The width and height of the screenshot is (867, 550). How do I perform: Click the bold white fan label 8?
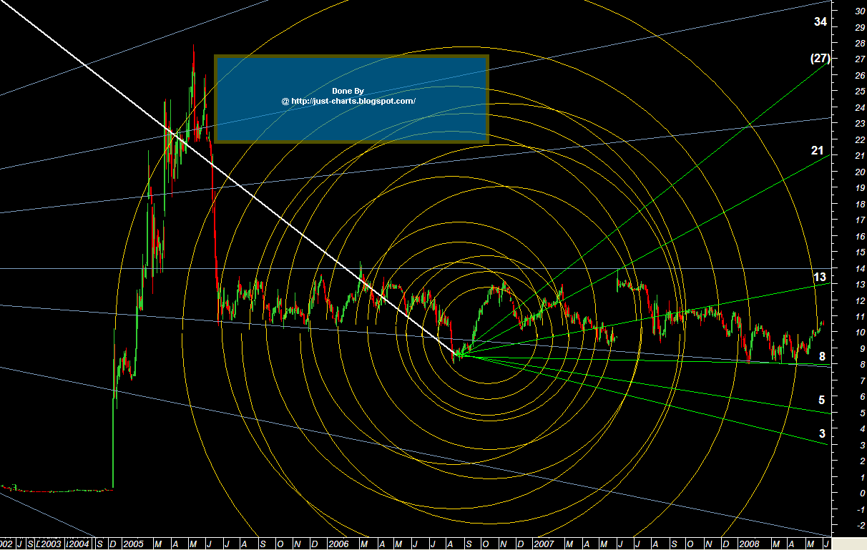(x=823, y=356)
